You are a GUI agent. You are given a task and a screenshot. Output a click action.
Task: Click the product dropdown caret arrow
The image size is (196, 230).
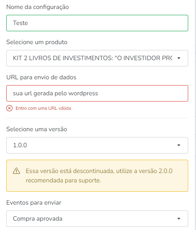[179, 58]
